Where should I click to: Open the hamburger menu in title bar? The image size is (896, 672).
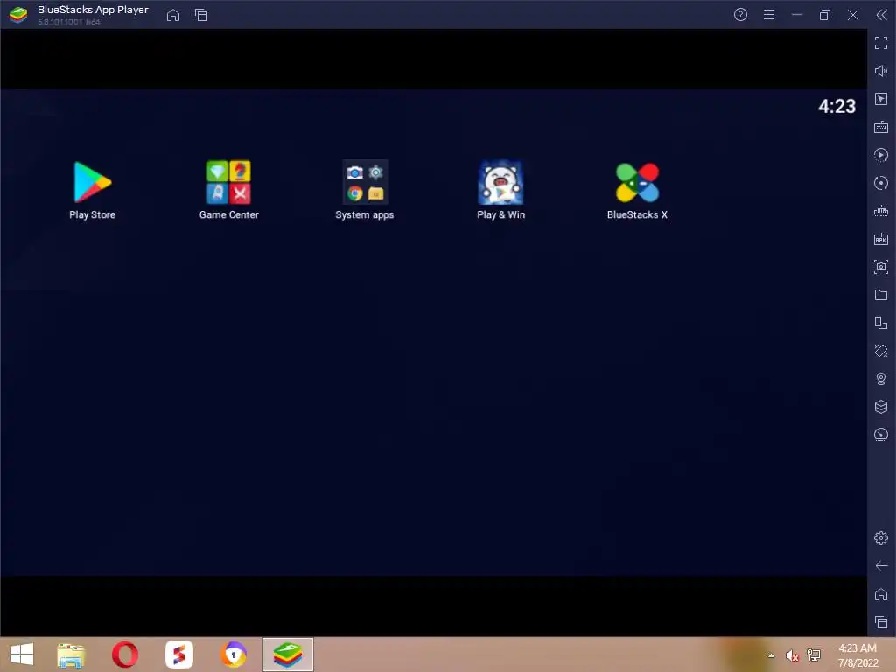pyautogui.click(x=769, y=14)
